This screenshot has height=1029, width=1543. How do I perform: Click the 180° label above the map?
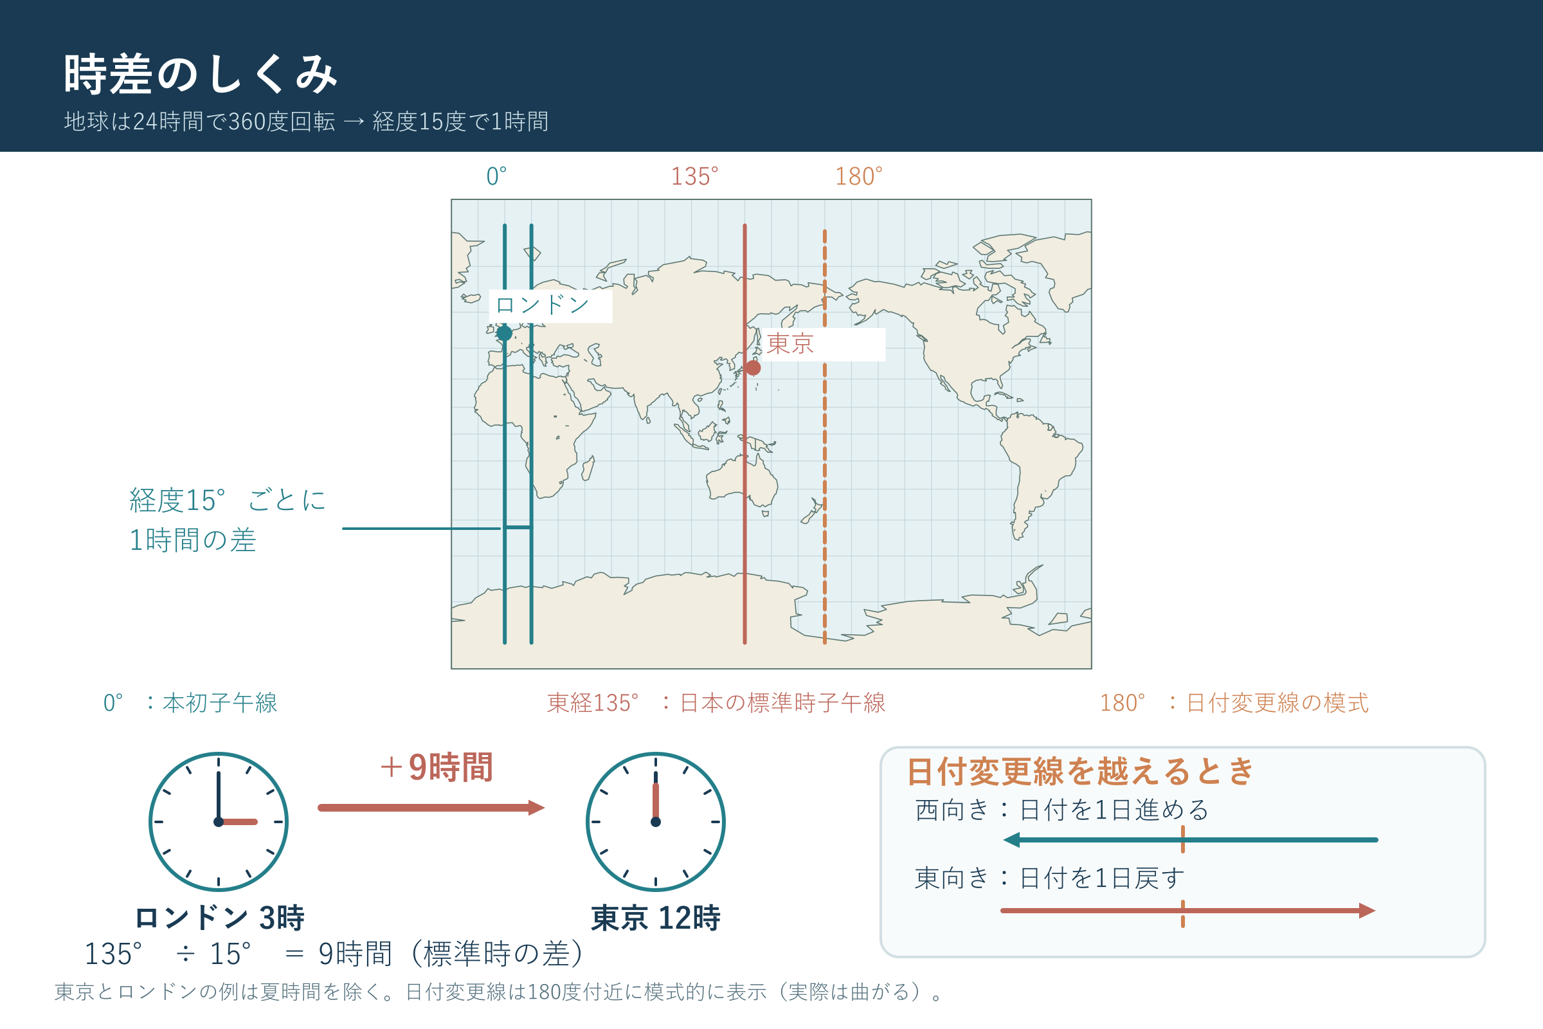[x=859, y=176]
